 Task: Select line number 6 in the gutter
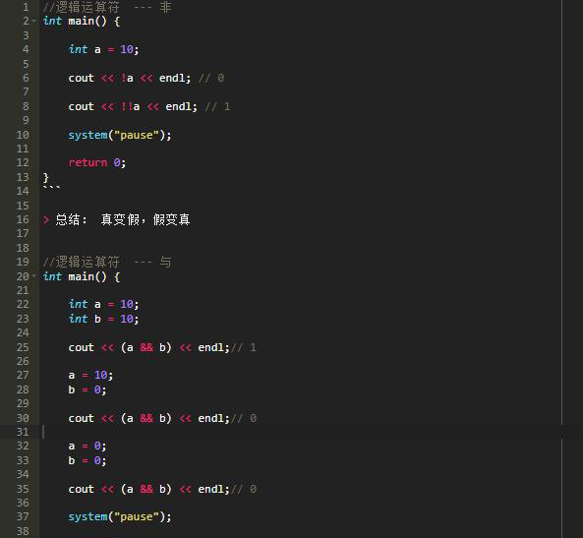coord(26,78)
